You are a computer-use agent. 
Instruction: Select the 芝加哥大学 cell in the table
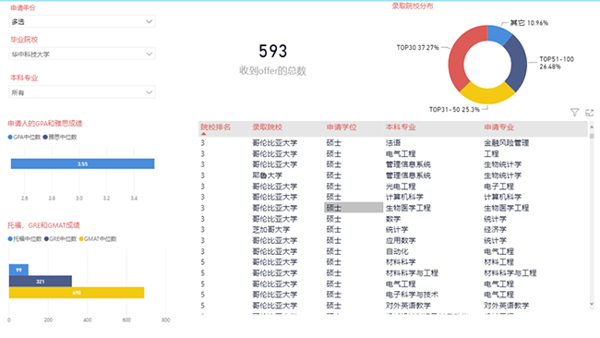coord(270,230)
